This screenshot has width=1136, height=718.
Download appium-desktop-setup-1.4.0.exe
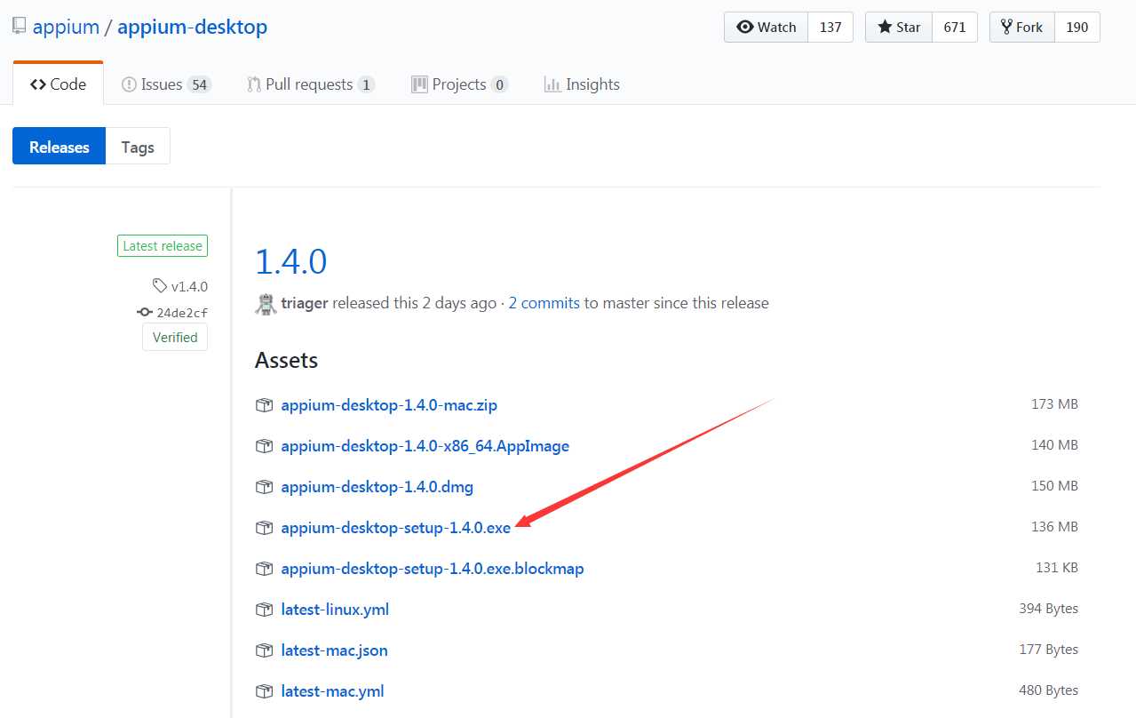click(x=395, y=528)
